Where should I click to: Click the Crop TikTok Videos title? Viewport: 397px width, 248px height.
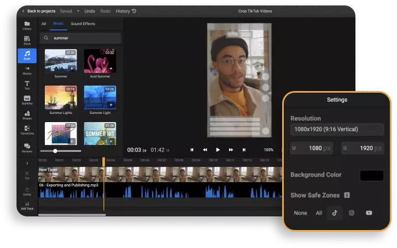255,11
